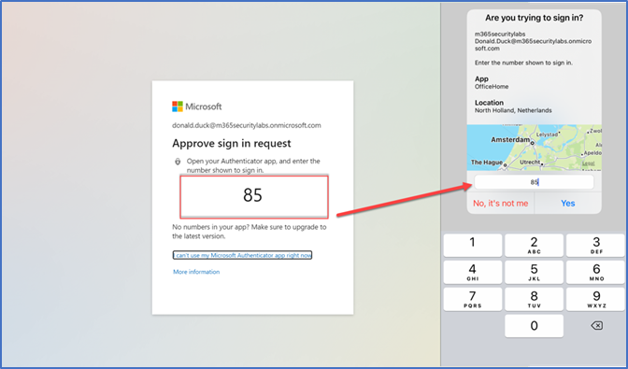Tap "No, it's not me" button
Viewport: 628px width, 369px height.
point(501,204)
